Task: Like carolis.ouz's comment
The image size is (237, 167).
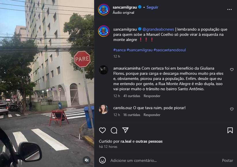Action: [232, 109]
